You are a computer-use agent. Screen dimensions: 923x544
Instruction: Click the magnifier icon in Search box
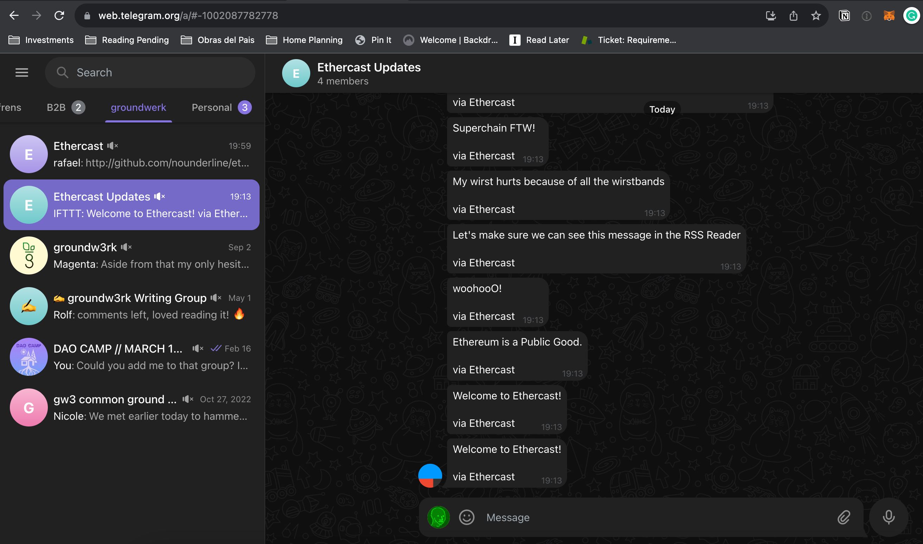point(62,72)
